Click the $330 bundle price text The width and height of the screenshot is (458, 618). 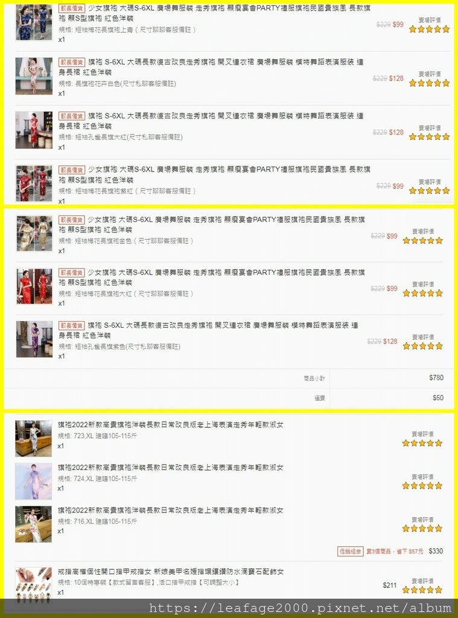click(436, 551)
